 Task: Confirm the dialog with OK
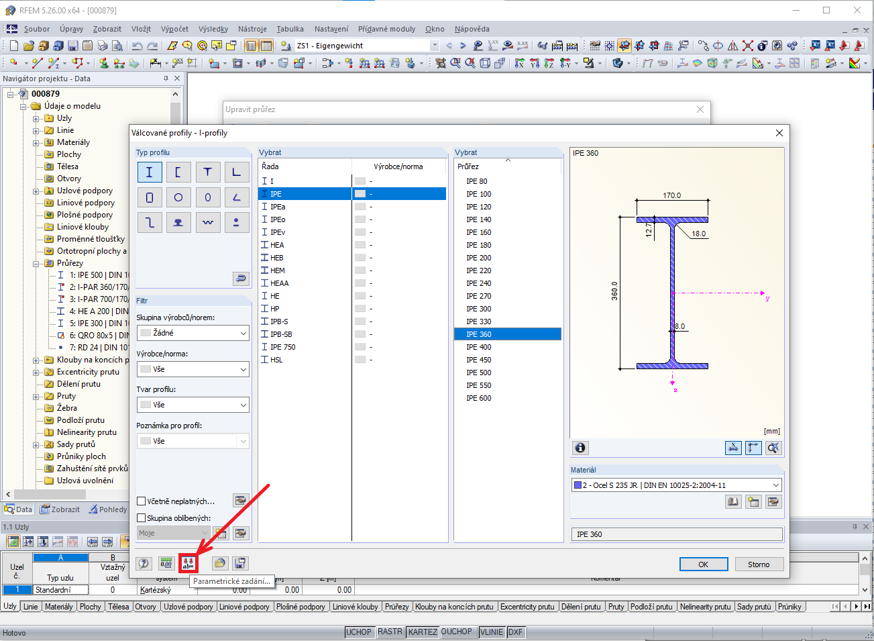703,564
